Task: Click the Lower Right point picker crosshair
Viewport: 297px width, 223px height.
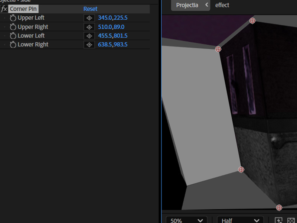Action: click(89, 44)
